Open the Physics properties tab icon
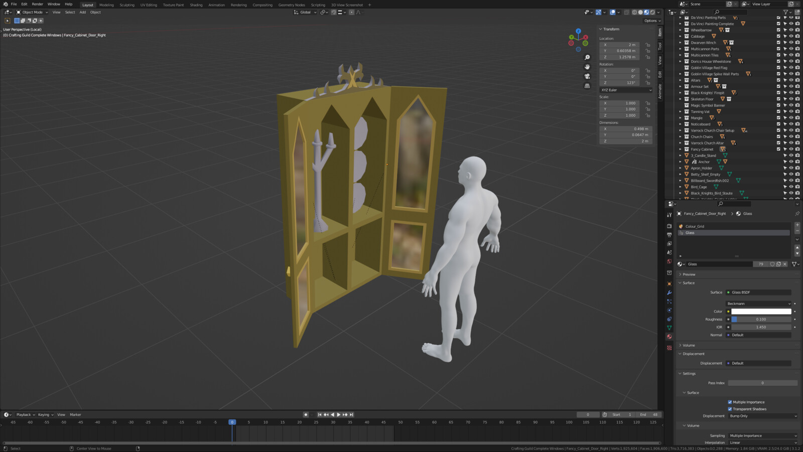 669,310
